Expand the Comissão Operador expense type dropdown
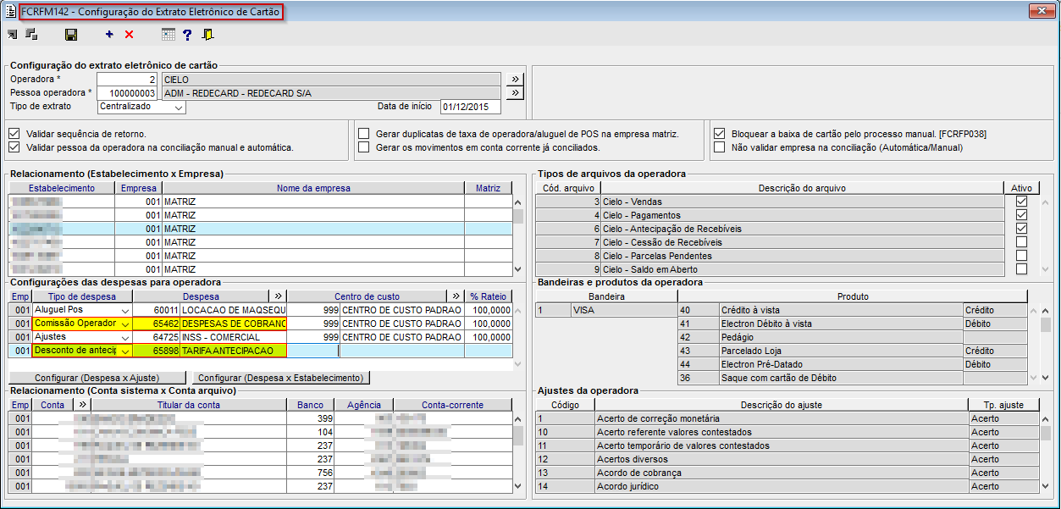The image size is (1061, 509). [125, 324]
